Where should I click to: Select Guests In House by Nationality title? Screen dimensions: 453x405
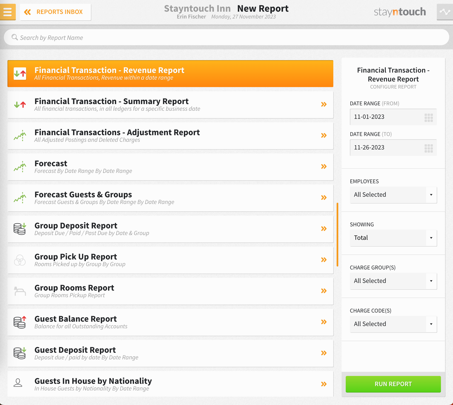click(x=93, y=381)
